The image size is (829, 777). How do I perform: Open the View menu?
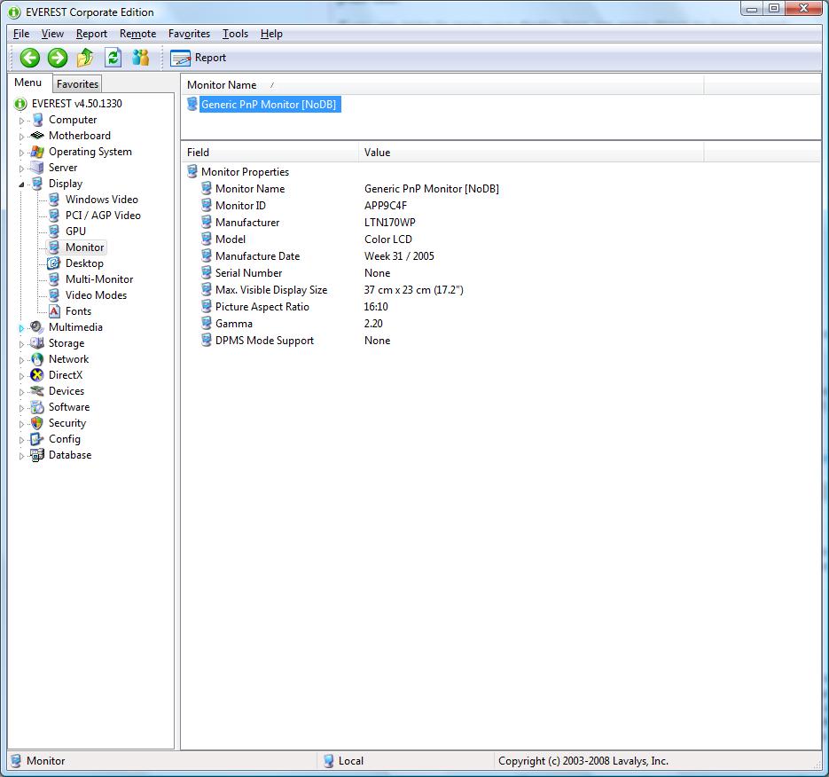tap(52, 34)
